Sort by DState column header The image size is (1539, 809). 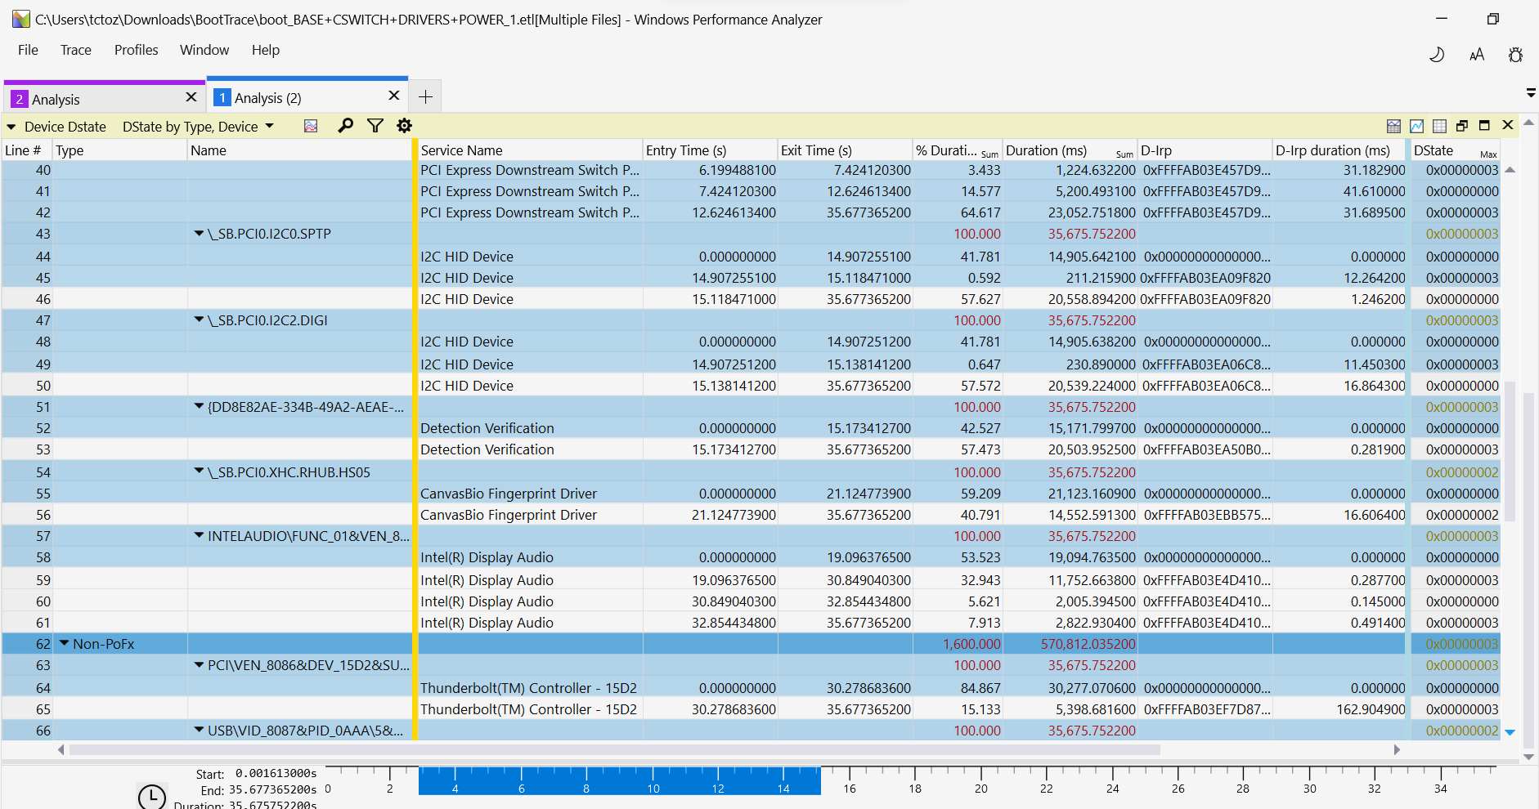(x=1456, y=150)
